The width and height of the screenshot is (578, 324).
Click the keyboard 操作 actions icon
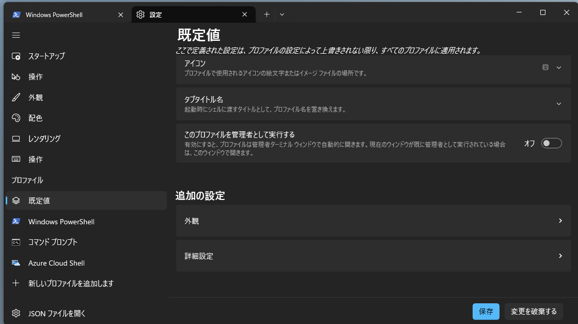[x=15, y=159]
